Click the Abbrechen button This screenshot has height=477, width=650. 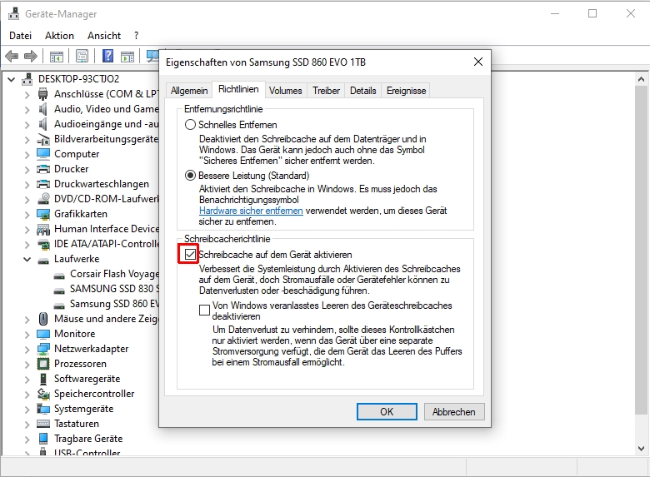pos(454,411)
